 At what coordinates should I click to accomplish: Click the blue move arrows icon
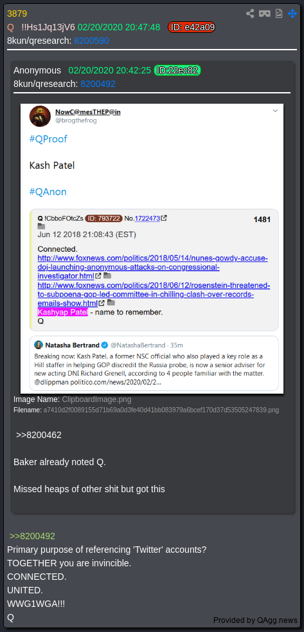click(292, 14)
